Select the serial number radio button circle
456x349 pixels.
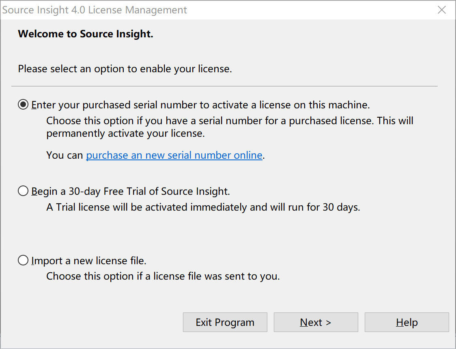pos(23,105)
